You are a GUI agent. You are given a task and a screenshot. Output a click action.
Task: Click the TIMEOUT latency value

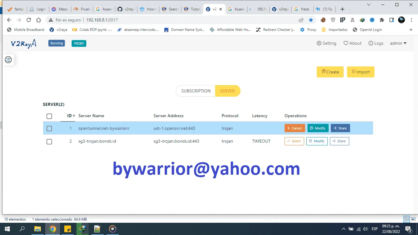[x=261, y=141]
